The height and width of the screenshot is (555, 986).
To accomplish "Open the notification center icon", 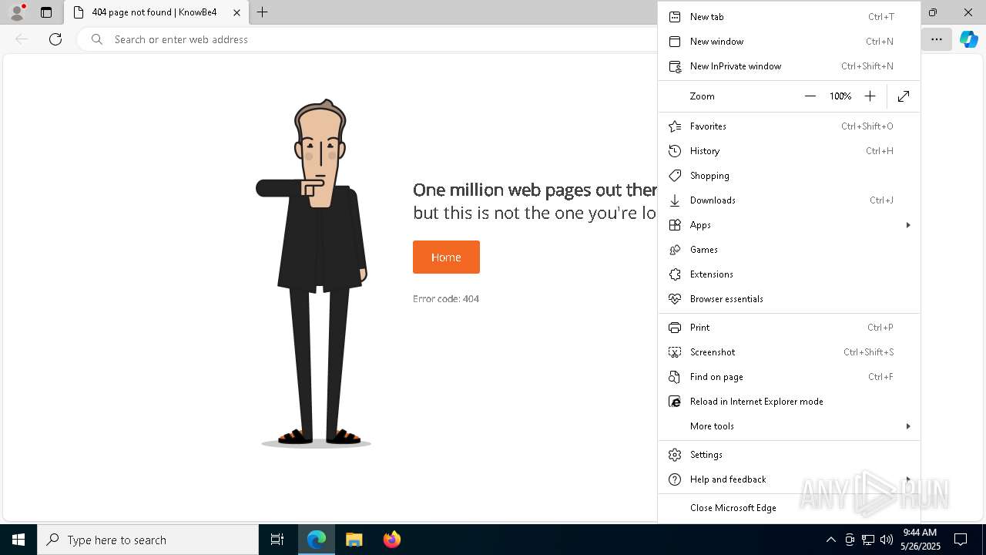I will point(961,540).
